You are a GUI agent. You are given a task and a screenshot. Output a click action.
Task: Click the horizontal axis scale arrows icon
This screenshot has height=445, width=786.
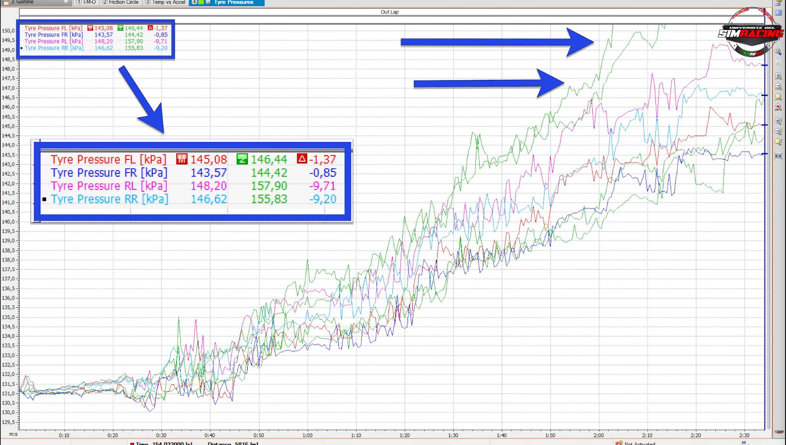pos(778,156)
